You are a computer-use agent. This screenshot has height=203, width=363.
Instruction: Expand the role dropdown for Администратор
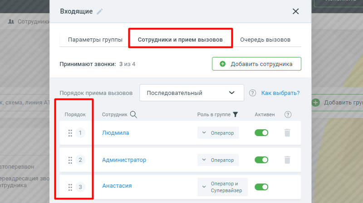click(218, 160)
